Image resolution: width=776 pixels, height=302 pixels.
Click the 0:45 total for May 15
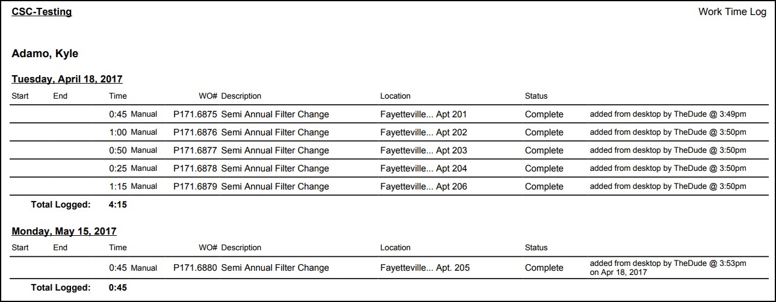tap(118, 288)
